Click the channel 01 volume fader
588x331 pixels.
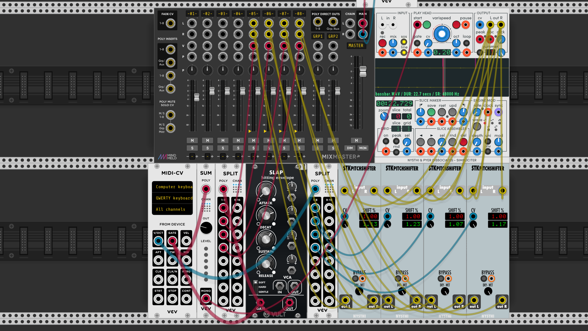[197, 97]
